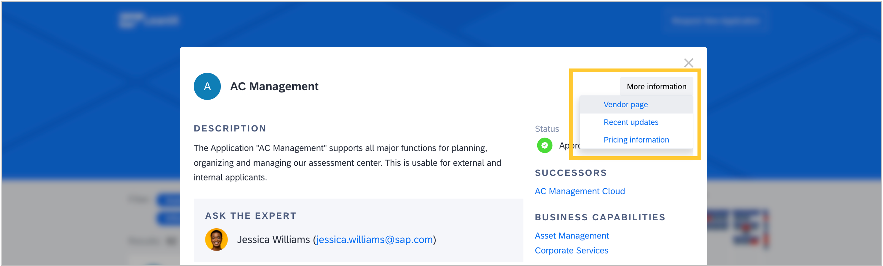Open the Corporate Services capability link
This screenshot has height=266, width=883.
click(x=571, y=251)
